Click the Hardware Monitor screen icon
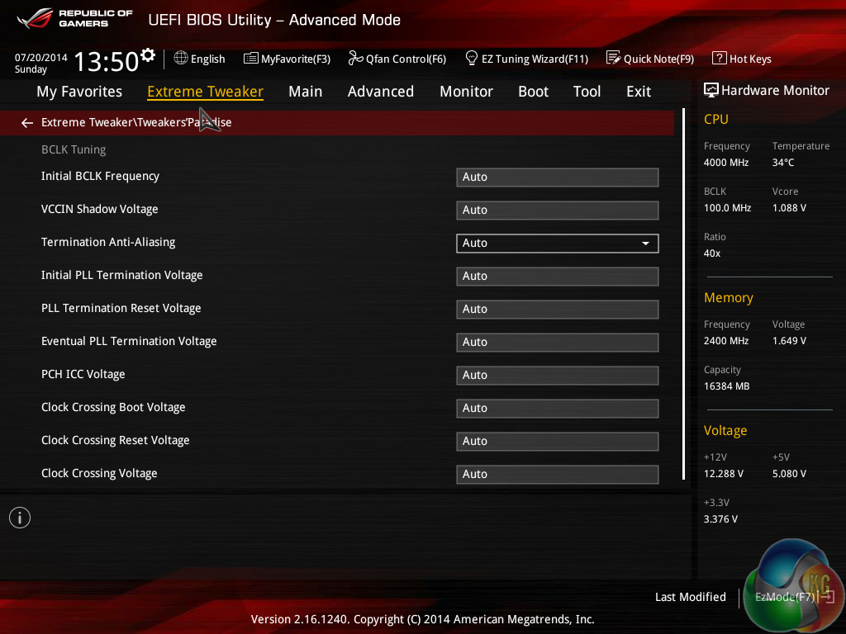Screen dimensions: 846x634 click(711, 90)
